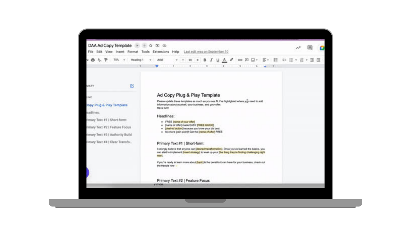Open the Edit menu

(x=99, y=52)
